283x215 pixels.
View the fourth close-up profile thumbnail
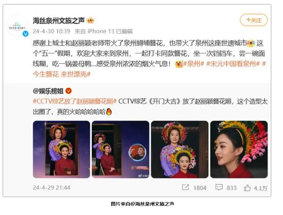click(239, 149)
